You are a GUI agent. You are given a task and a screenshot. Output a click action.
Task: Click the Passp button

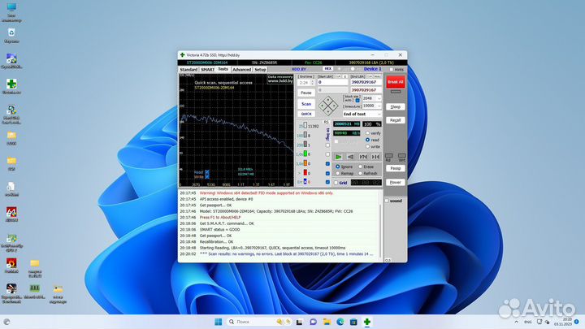(x=395, y=168)
